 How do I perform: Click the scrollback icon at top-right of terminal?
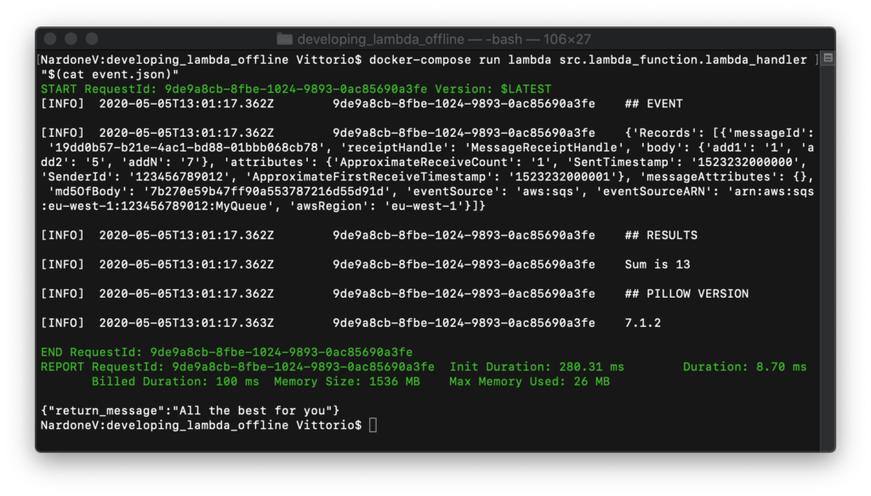tap(828, 59)
